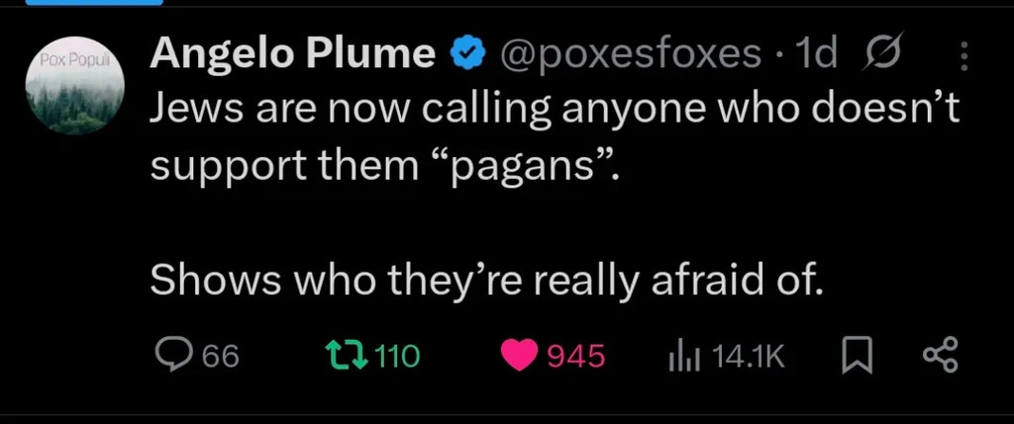This screenshot has width=1014, height=424.
Task: Open the three-dot more menu
Action: [x=963, y=56]
